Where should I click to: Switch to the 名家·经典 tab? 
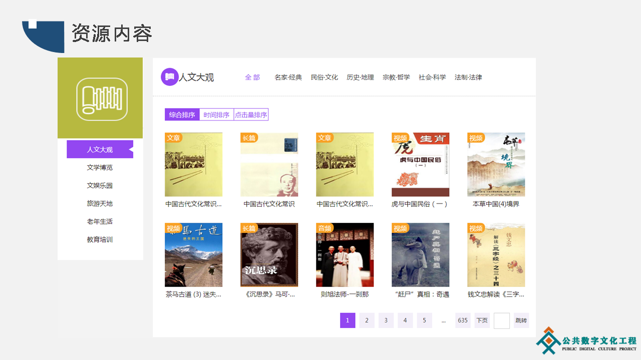pos(288,77)
